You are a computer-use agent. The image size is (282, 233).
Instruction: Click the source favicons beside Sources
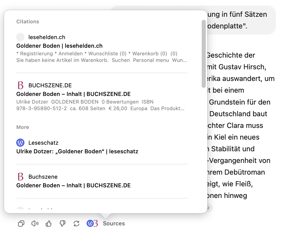(92, 223)
